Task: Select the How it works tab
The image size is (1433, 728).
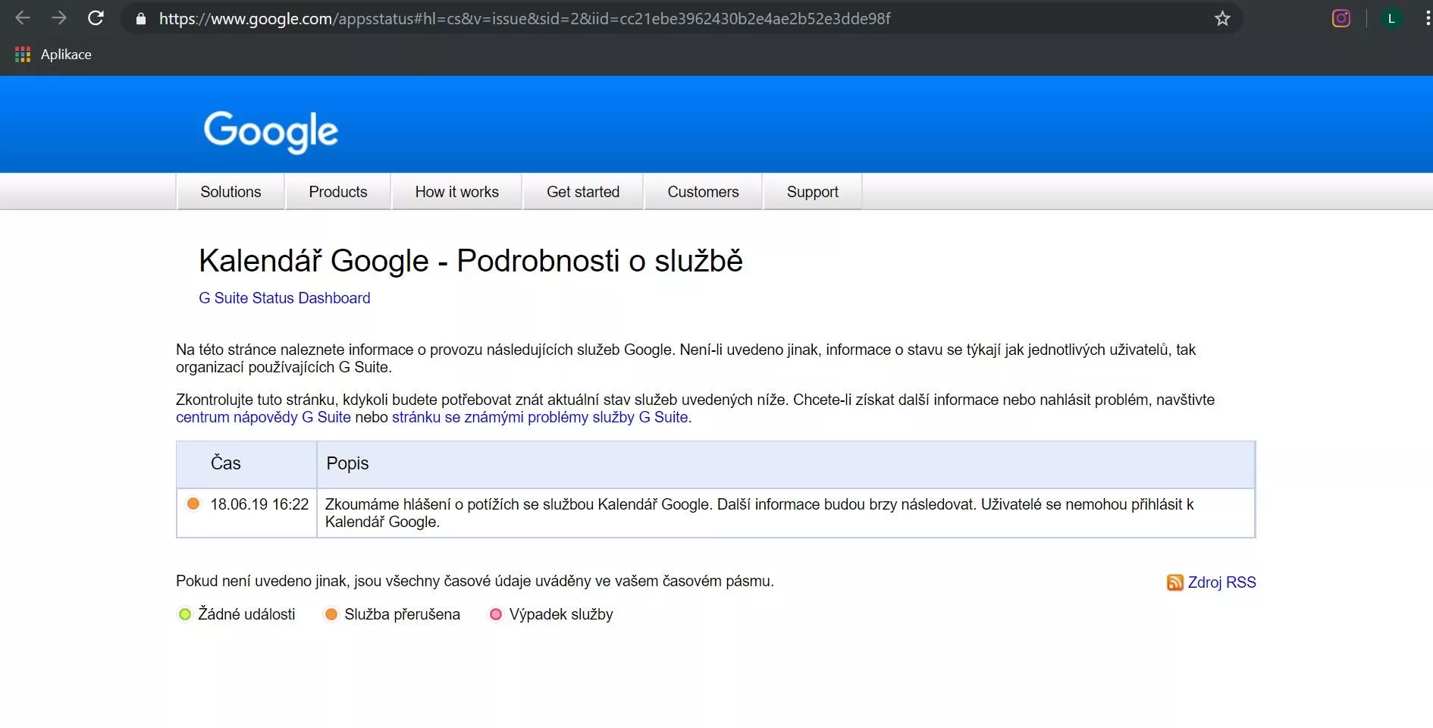Action: point(456,192)
